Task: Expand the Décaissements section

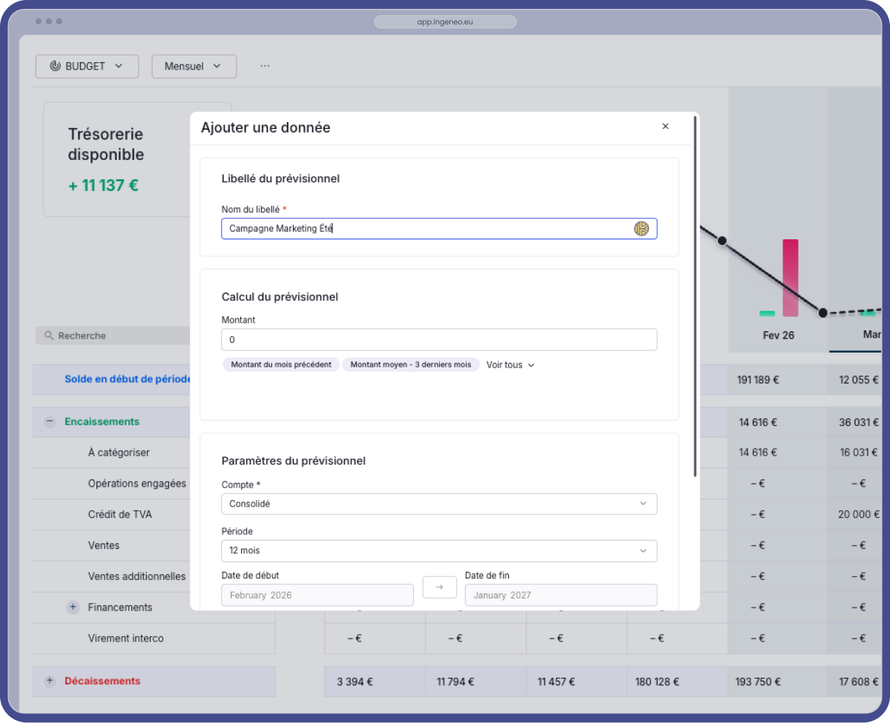Action: coord(50,681)
